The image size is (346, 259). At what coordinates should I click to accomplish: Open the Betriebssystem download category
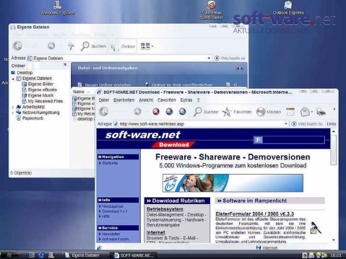(165, 209)
